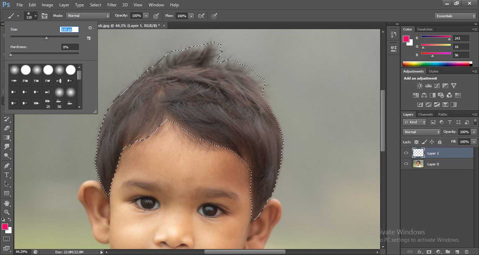479x255 pixels.
Task: Select the Clone Stamp tool
Action: (7, 110)
